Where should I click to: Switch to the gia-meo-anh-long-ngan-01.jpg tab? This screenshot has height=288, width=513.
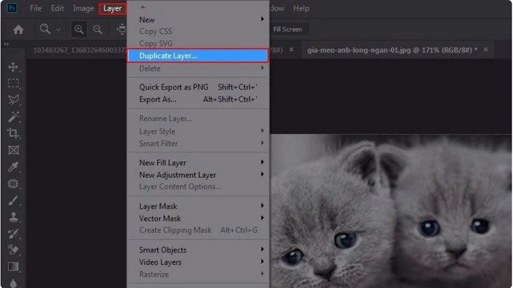392,50
